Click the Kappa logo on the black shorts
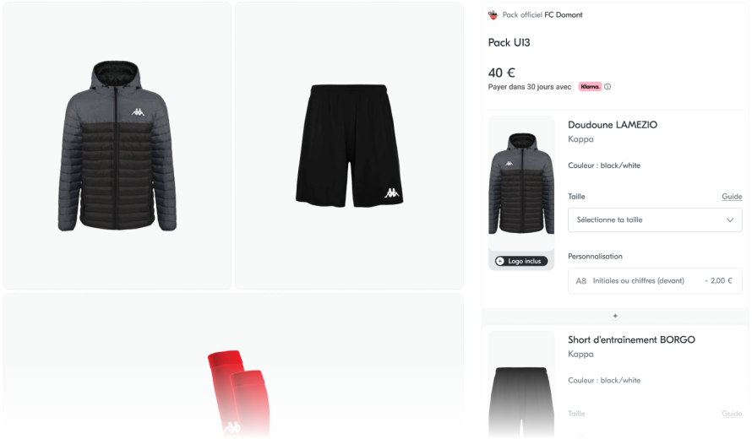Image resolution: width=752 pixels, height=439 pixels. [391, 192]
